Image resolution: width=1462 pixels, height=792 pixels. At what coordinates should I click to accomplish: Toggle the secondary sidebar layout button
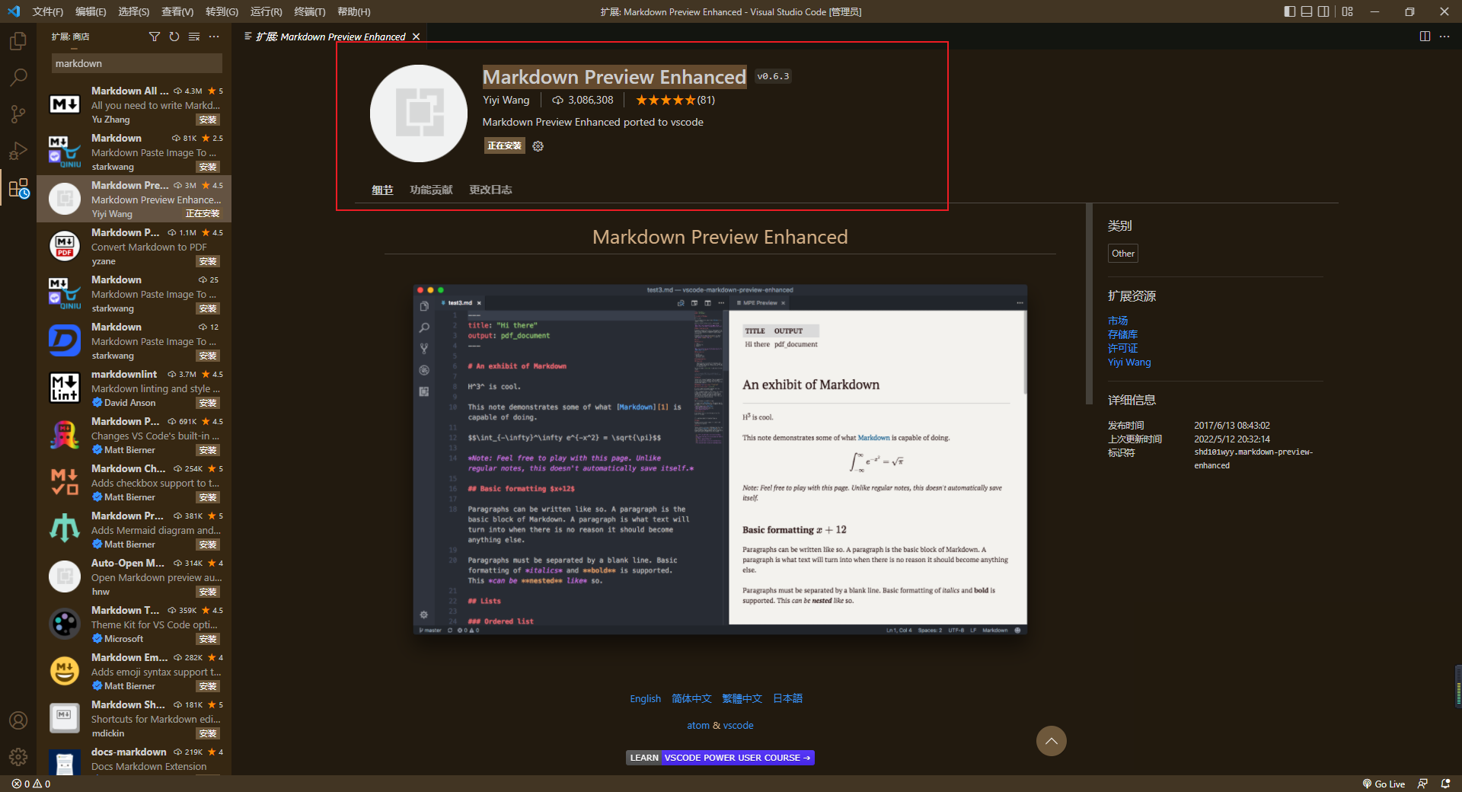(1324, 11)
